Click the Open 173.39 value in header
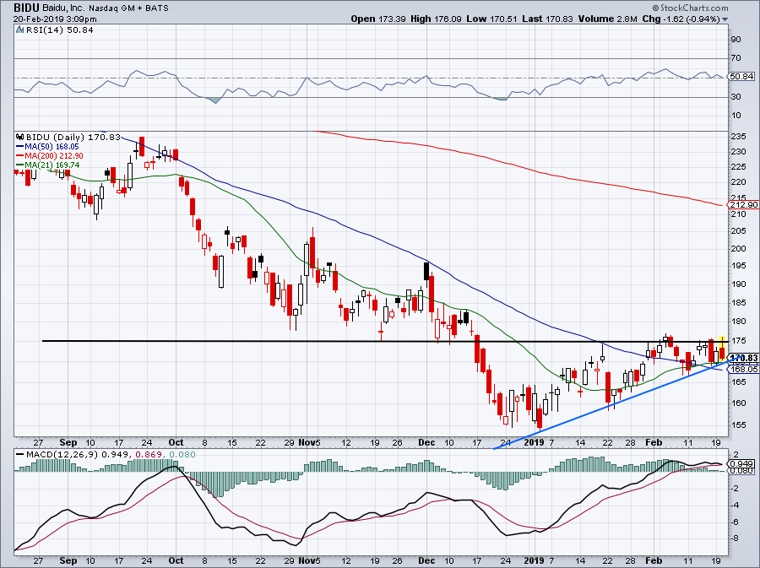 (378, 19)
